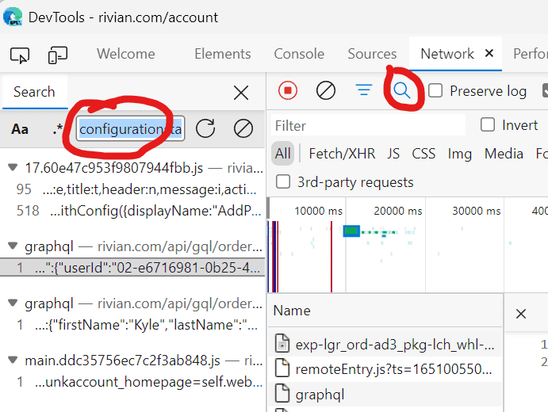Click the search query input field
The height and width of the screenshot is (412, 548).
click(130, 129)
